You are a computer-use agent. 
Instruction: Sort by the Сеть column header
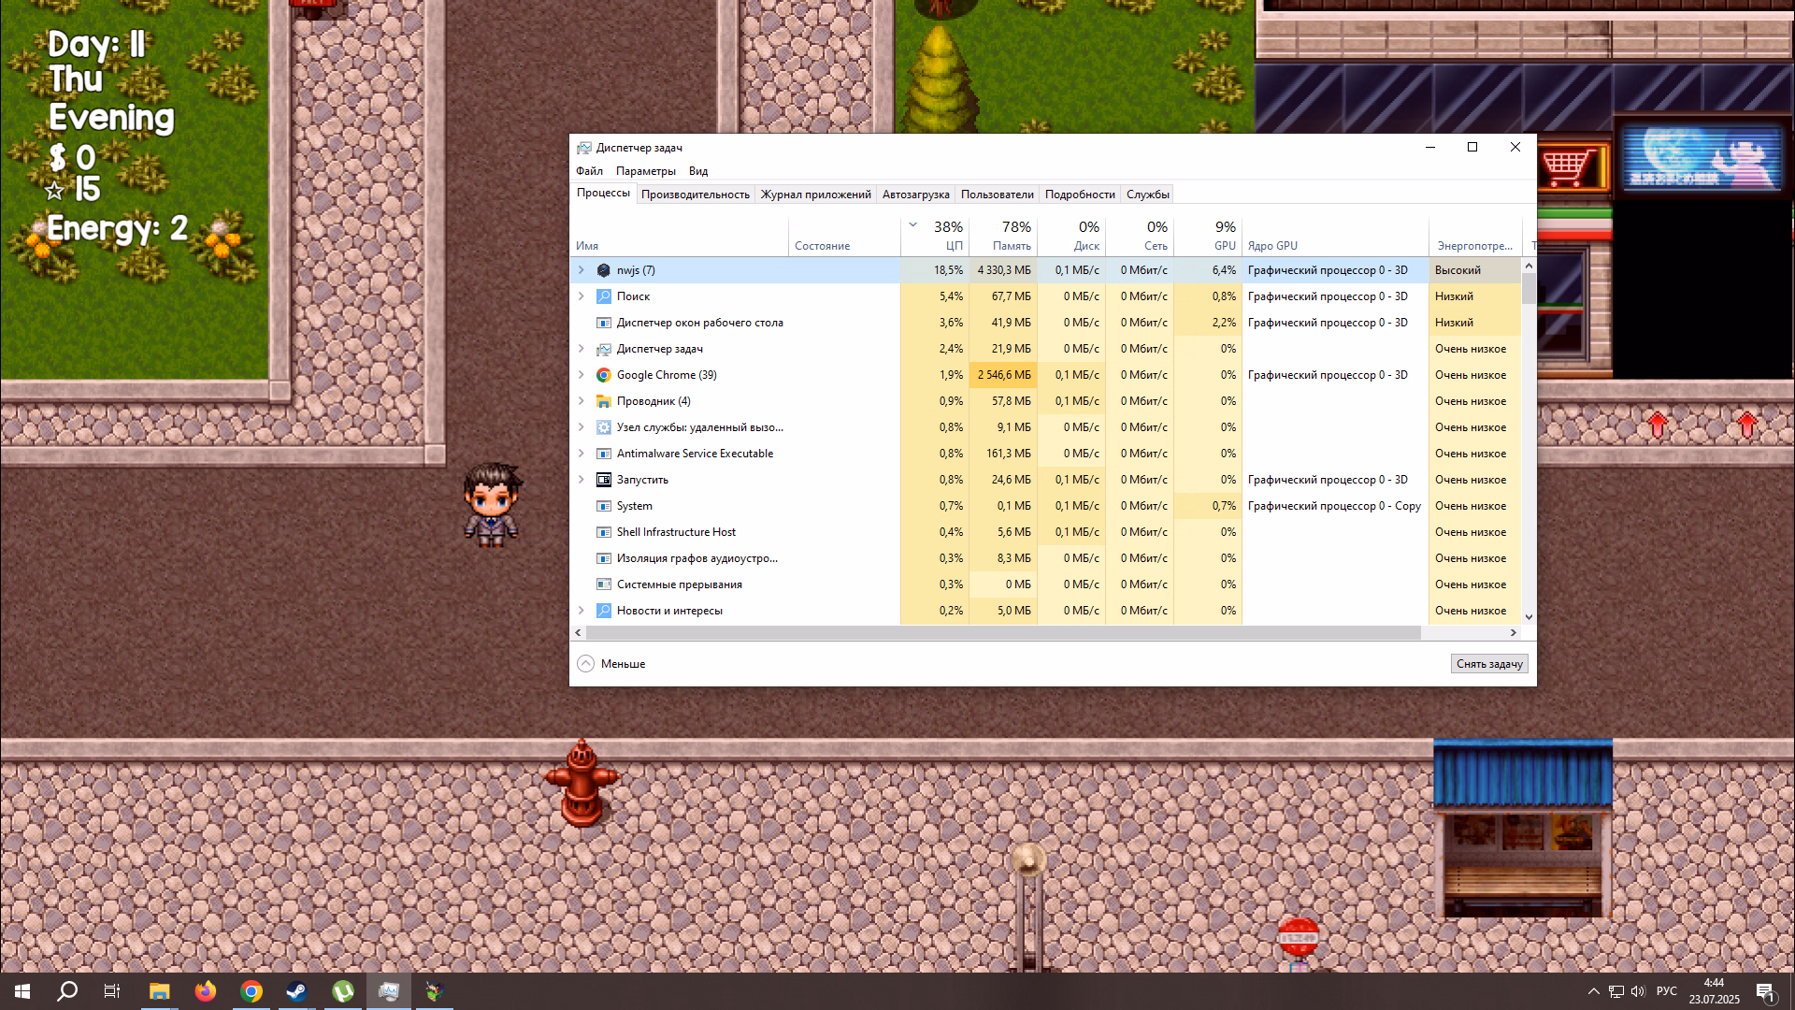[x=1140, y=237]
